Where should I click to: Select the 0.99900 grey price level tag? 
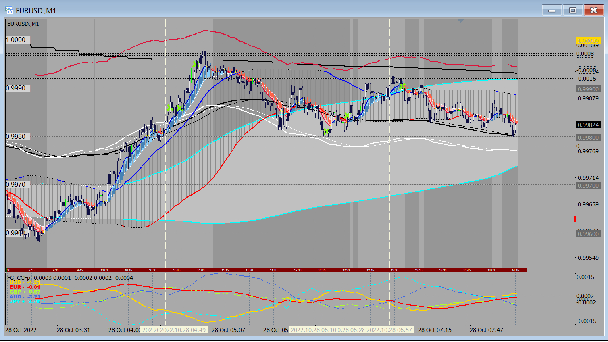tap(588, 89)
